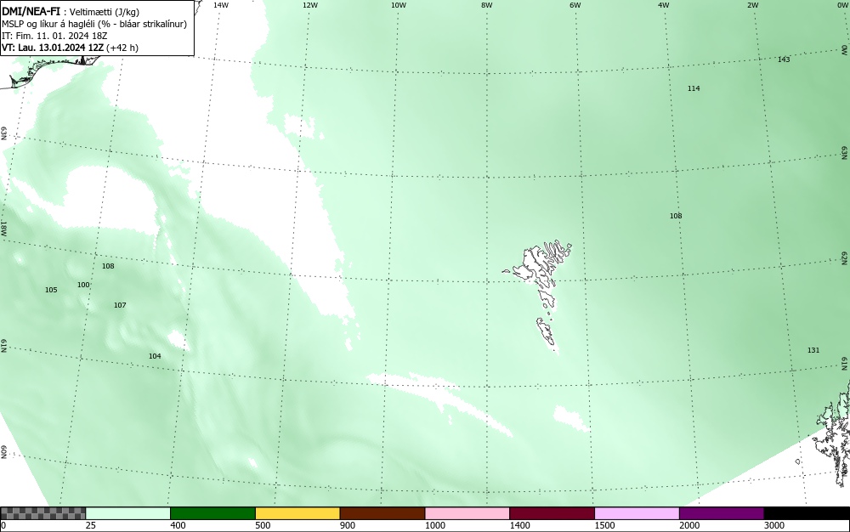
Task: Click the 12W longitude label
Action: point(309,5)
